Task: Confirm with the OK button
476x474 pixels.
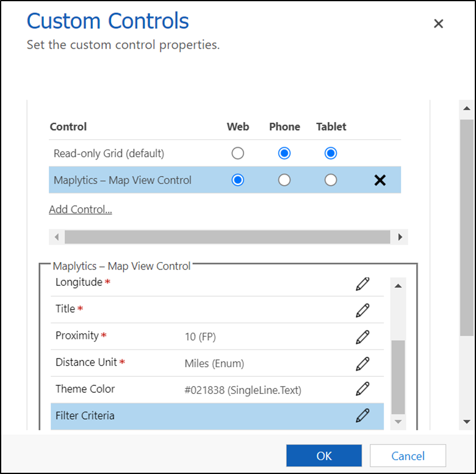Action: 324,456
